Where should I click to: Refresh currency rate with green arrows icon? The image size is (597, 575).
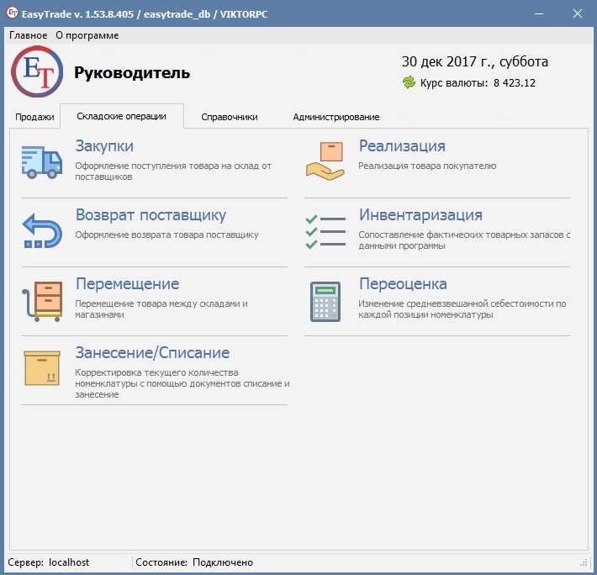click(409, 82)
